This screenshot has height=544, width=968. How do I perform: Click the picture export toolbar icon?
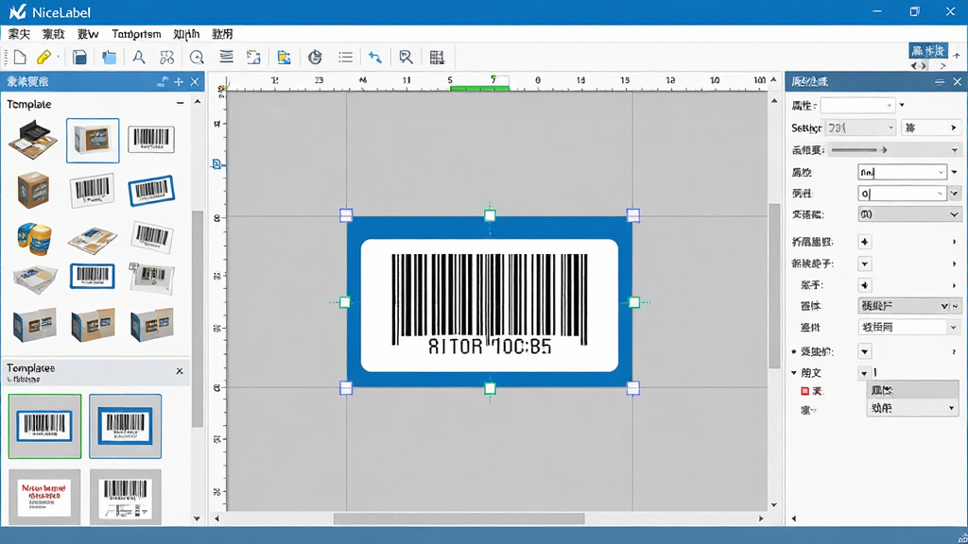tap(253, 58)
